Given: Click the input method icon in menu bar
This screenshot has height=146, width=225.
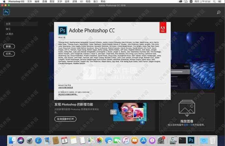Looking at the screenshot, I should click(191, 1).
